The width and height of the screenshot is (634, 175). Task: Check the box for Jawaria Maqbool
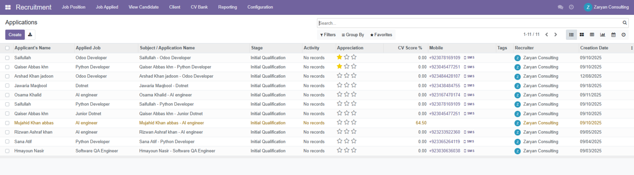coord(7,86)
